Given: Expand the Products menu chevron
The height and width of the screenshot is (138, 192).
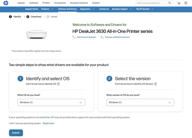Looking at the screenshot, I should [52, 9].
